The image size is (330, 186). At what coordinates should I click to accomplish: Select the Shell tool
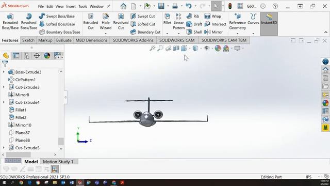[x=194, y=32]
